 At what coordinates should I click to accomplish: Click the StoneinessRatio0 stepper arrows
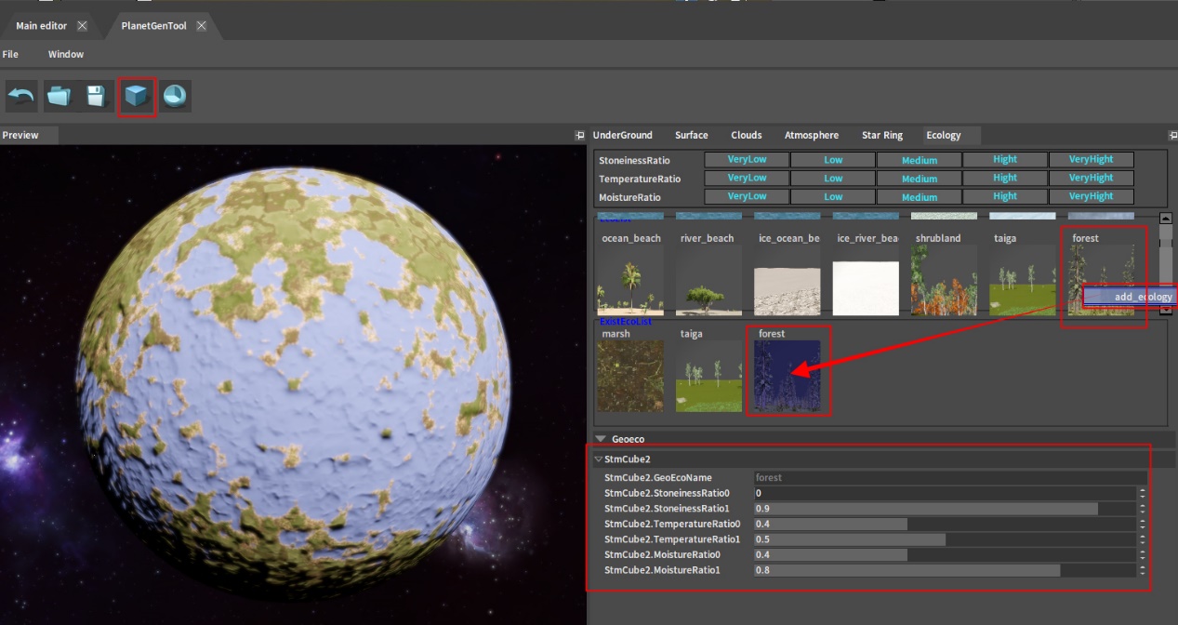(x=1142, y=493)
